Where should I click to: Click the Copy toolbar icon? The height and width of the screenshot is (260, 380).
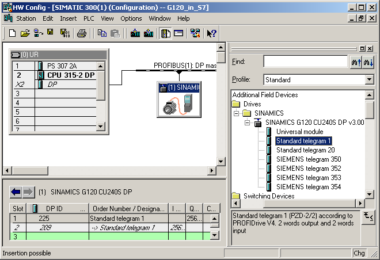coord(102,33)
